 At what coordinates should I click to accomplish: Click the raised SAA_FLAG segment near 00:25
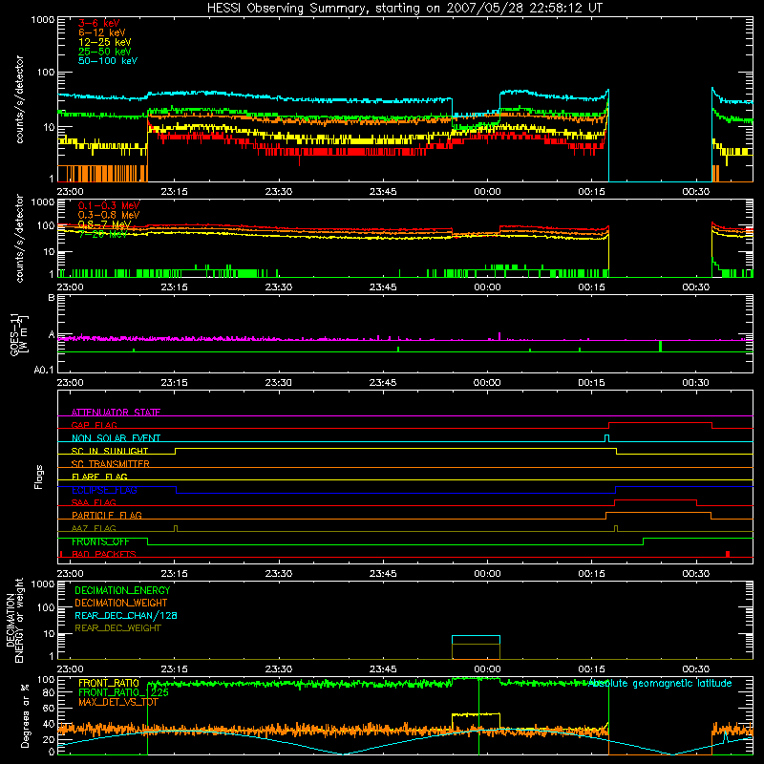[x=655, y=500]
